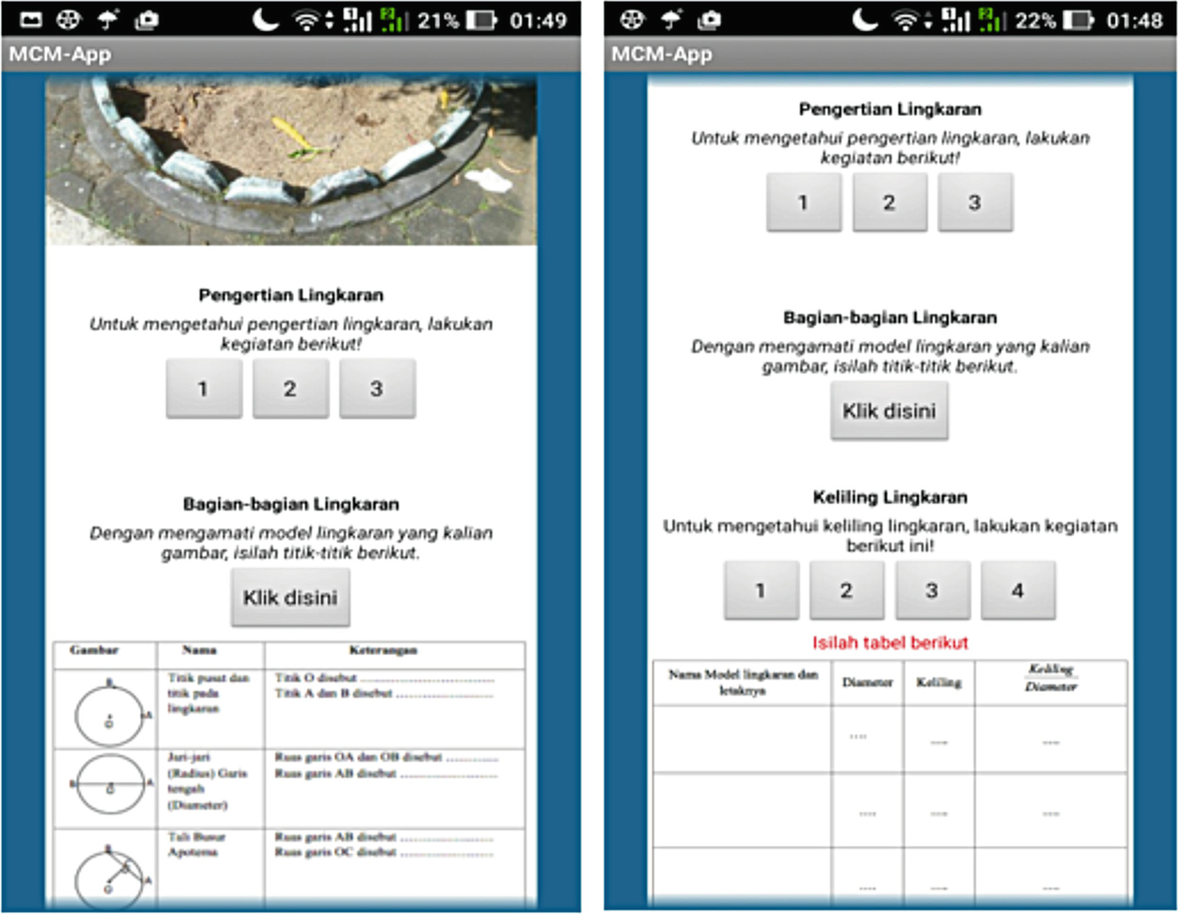
Task: Tap the camera notification icon, right status bar
Action: (x=710, y=19)
